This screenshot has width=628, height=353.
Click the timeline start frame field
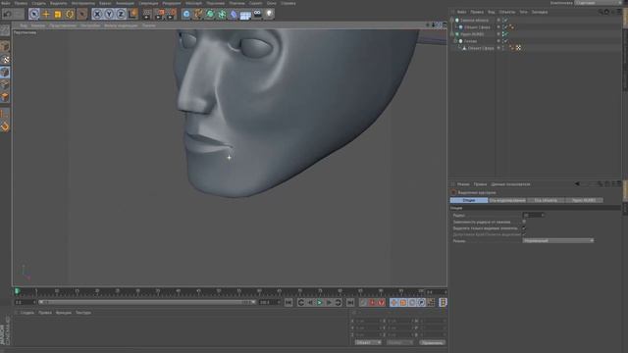(25, 302)
